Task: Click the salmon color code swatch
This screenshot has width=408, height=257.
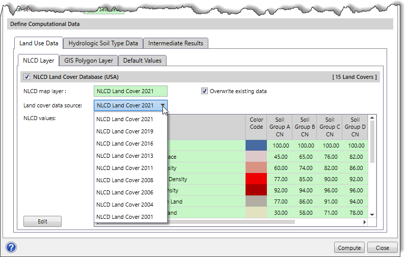Action: pos(256,167)
